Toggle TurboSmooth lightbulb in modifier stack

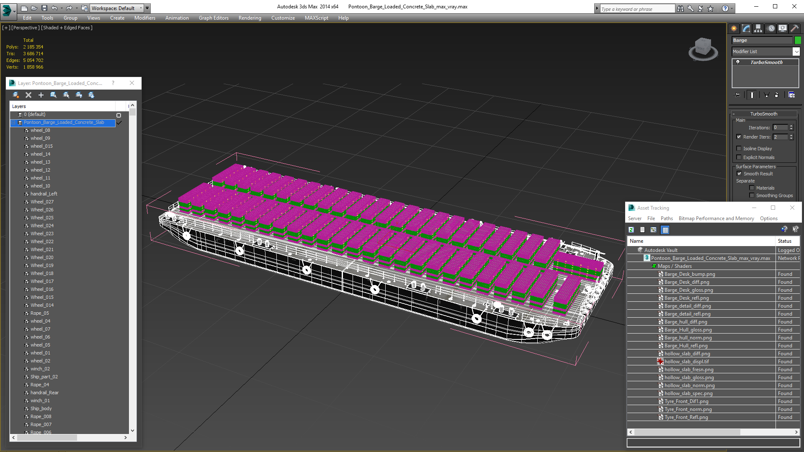coord(738,62)
